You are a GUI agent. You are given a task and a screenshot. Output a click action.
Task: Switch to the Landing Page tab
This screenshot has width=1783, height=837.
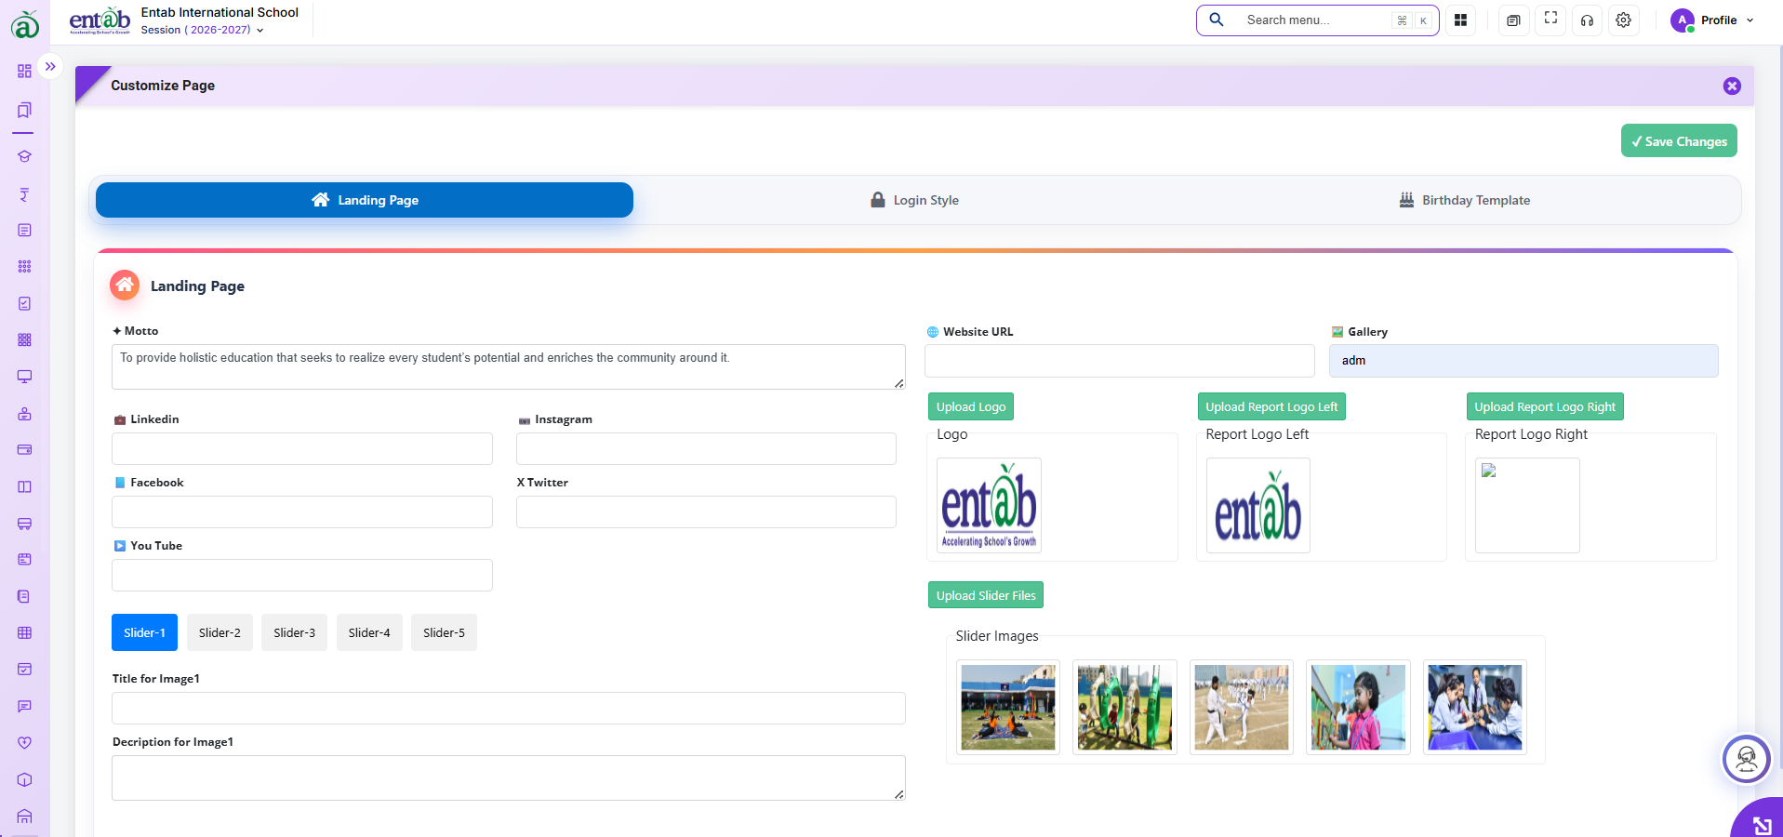pos(365,200)
